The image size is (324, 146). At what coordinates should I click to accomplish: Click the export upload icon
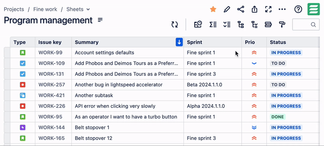tap(254, 9)
